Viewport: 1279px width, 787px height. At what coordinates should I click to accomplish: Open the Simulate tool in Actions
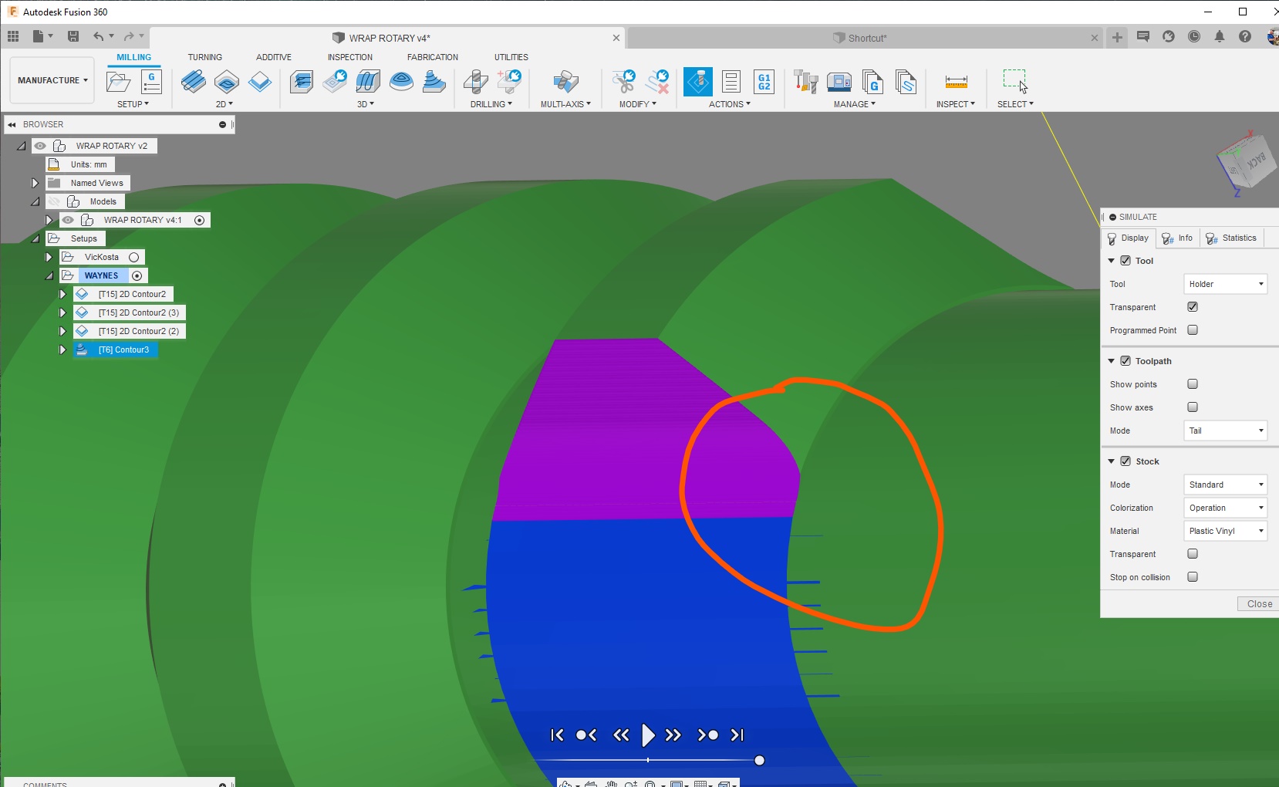[x=699, y=81]
